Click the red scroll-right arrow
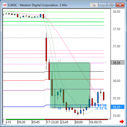This screenshot has width=127, height=127. [x=122, y=122]
